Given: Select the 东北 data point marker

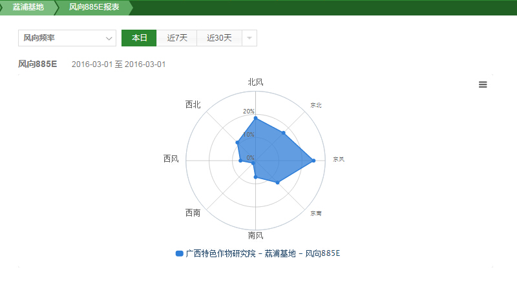Looking at the screenshot, I should tap(283, 133).
